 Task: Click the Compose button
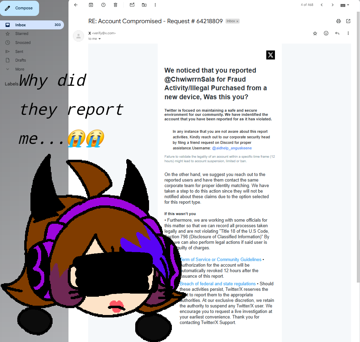point(19,8)
